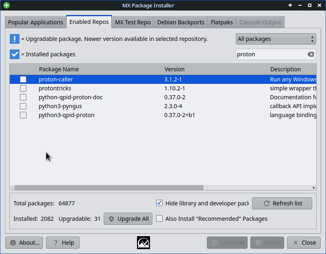Click the green plus app icon in title bar

coord(7,5)
